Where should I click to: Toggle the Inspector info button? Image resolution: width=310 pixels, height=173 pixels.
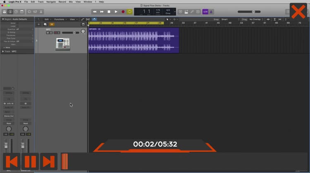(10, 12)
